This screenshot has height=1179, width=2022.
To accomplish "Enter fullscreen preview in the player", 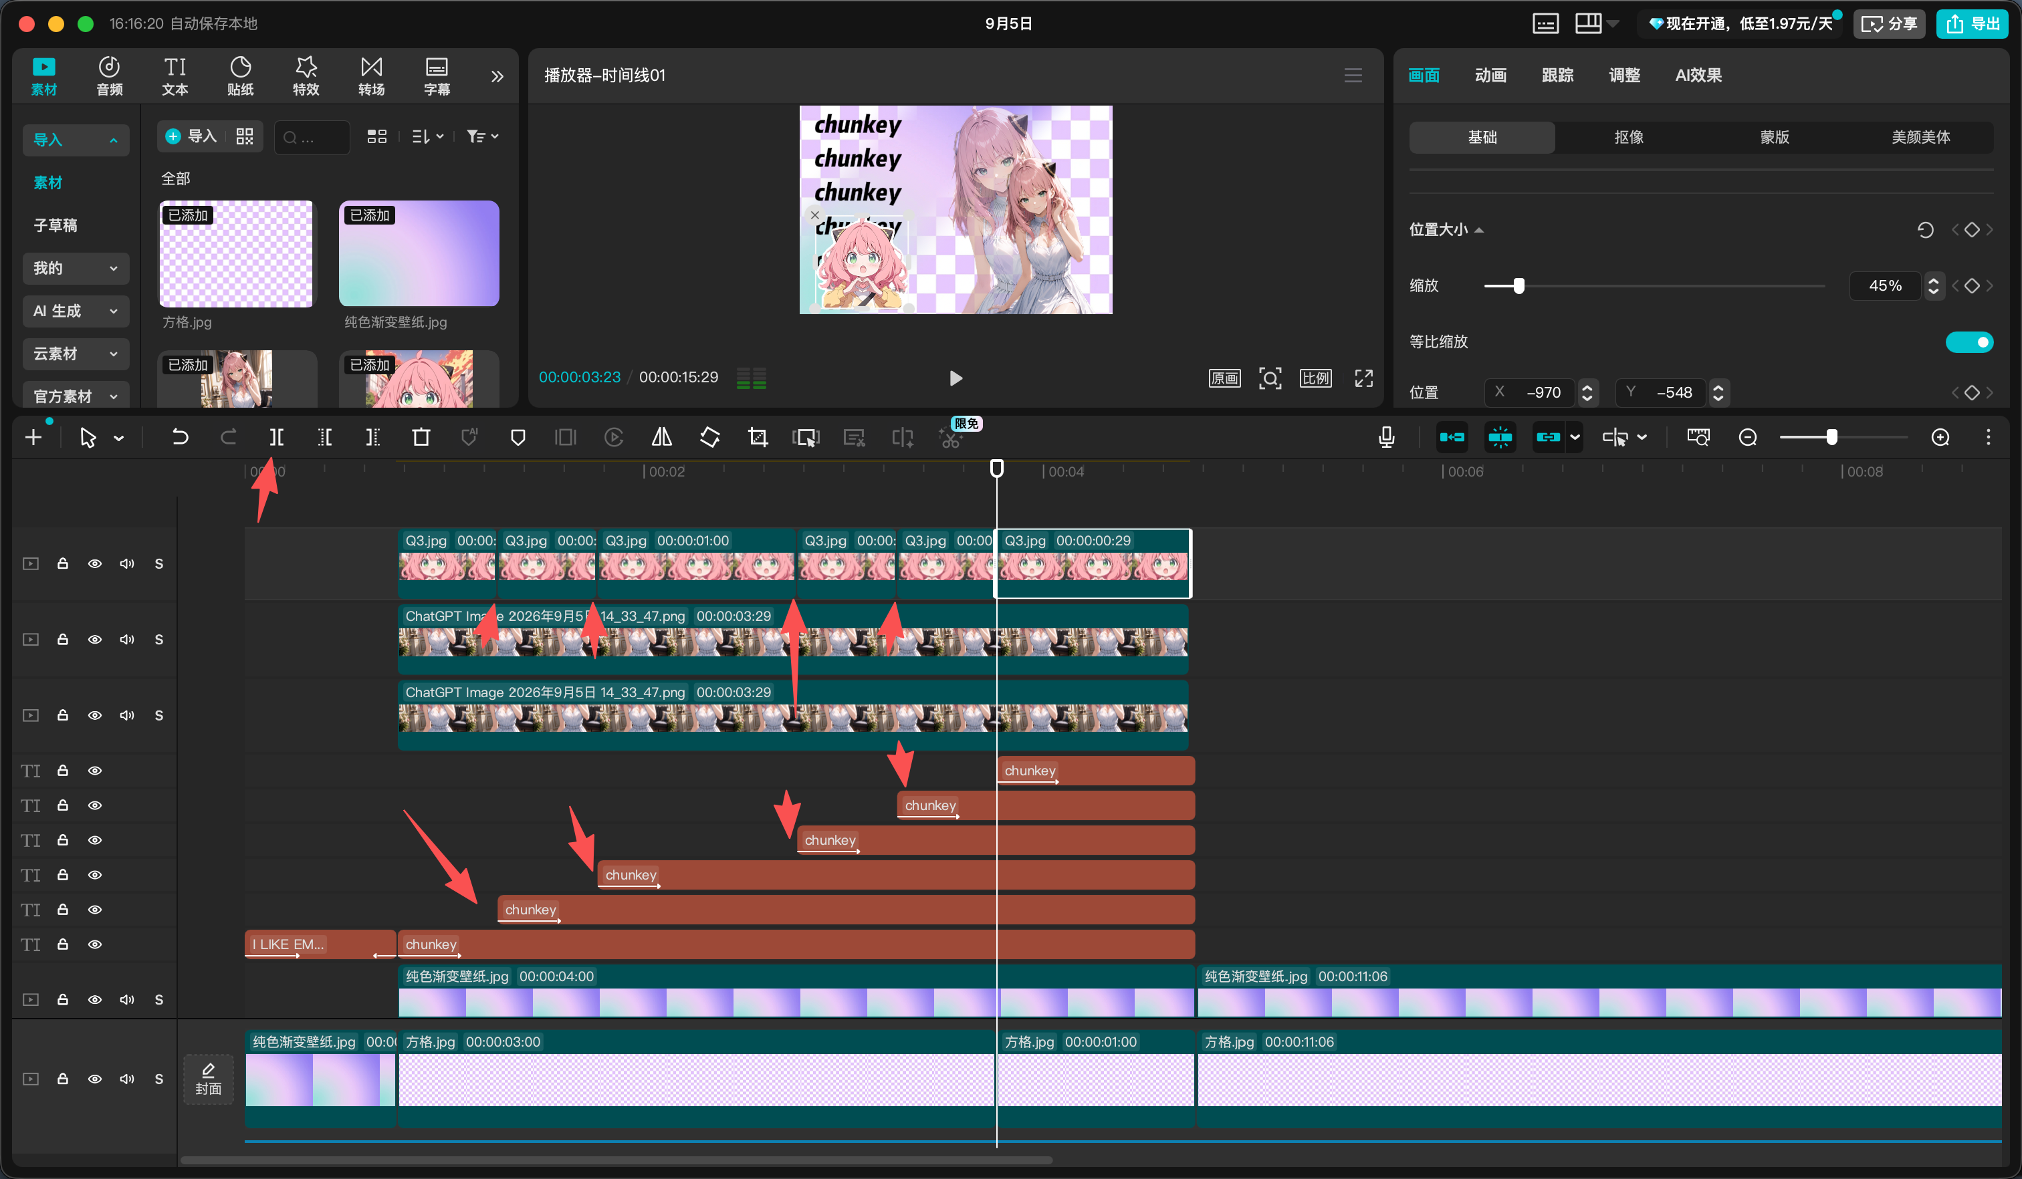I will point(1364,378).
